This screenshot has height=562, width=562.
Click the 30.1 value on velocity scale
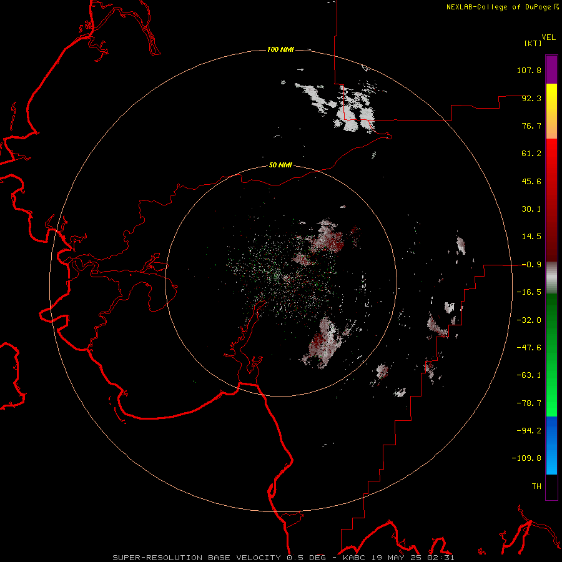(531, 209)
